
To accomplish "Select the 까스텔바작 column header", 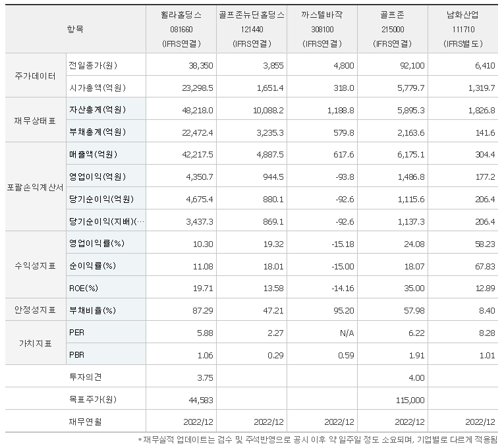I will point(322,29).
